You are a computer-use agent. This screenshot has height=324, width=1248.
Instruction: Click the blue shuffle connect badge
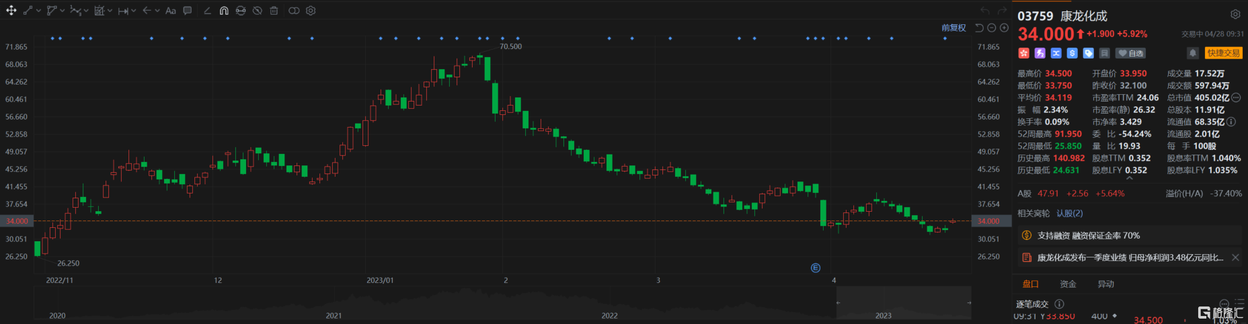click(x=1056, y=53)
